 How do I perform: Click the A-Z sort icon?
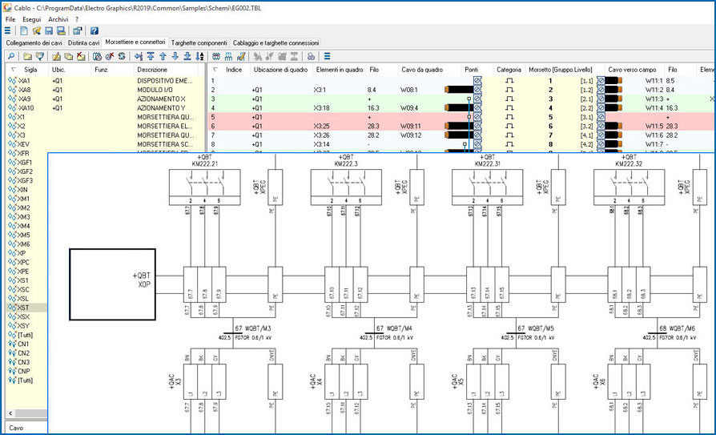point(199,56)
